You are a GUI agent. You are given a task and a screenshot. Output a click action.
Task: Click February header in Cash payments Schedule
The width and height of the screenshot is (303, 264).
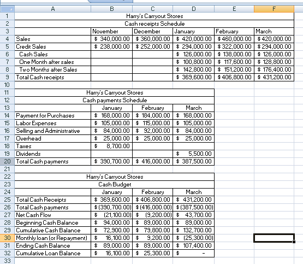click(x=153, y=108)
